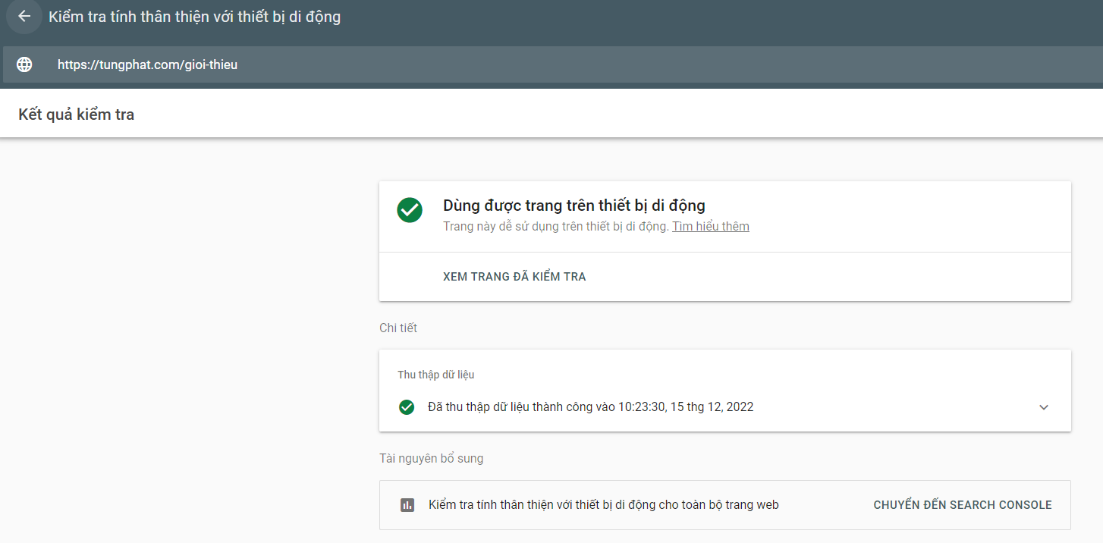The image size is (1103, 543).
Task: Click the page title 'Kiểm tra tính thân thiện'
Action: point(194,17)
